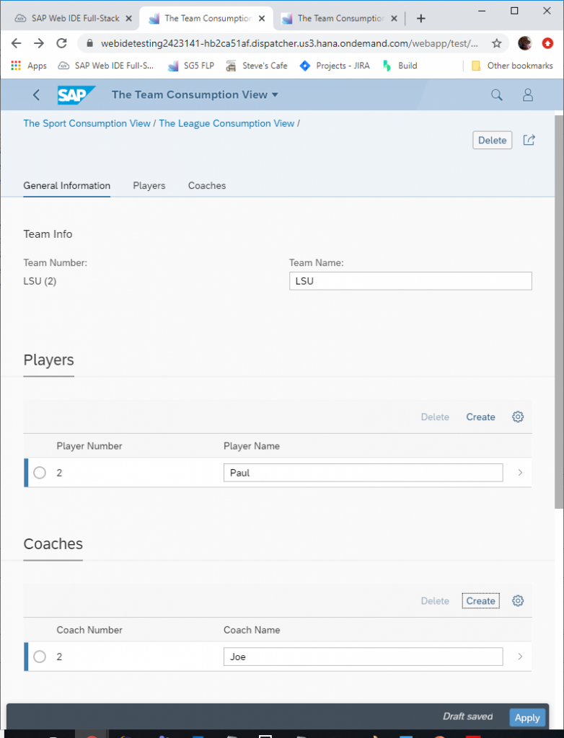The width and height of the screenshot is (564, 738).
Task: Open SAP Web IDE Full-S... bookmark
Action: [106, 66]
